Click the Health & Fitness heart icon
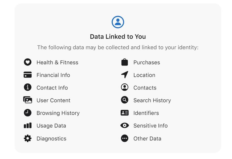This screenshot has width=232, height=159. click(28, 62)
